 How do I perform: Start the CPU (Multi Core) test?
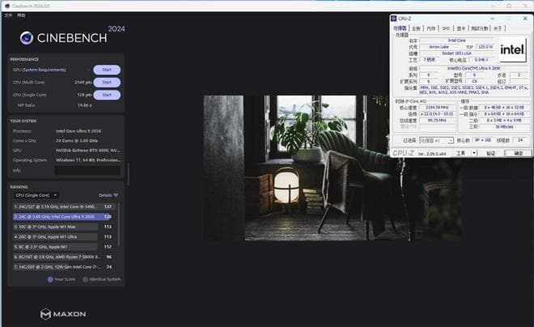(106, 83)
